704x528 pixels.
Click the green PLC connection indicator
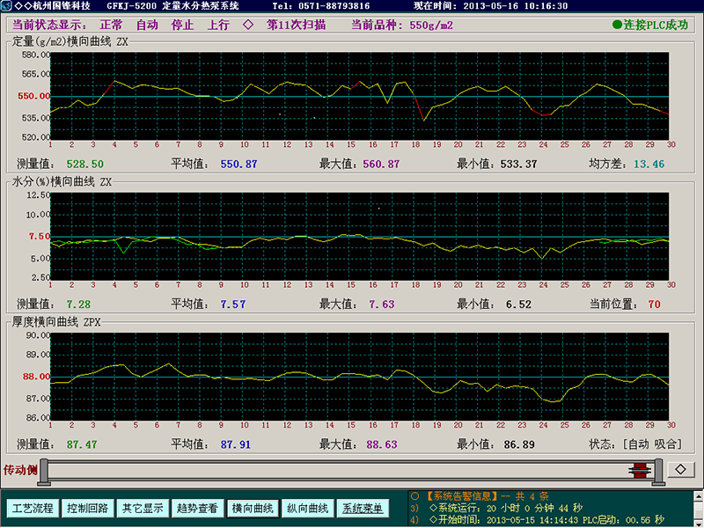(617, 25)
